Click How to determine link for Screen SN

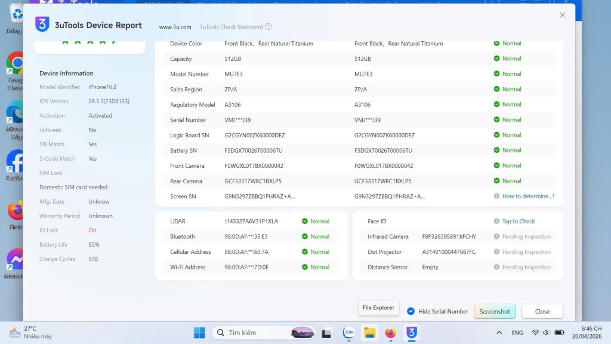click(x=528, y=196)
